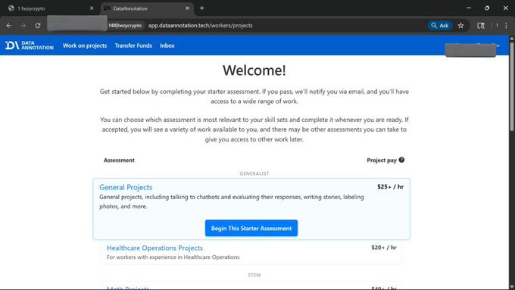Click the hezycrypto profile chip in address bar
Image resolution: width=515 pixels, height=290 pixels.
click(125, 25)
